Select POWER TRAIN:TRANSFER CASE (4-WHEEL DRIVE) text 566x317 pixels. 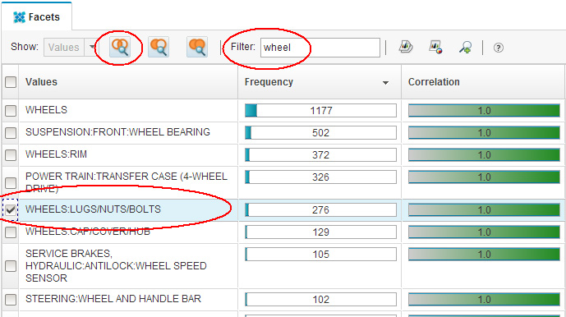[x=127, y=182]
